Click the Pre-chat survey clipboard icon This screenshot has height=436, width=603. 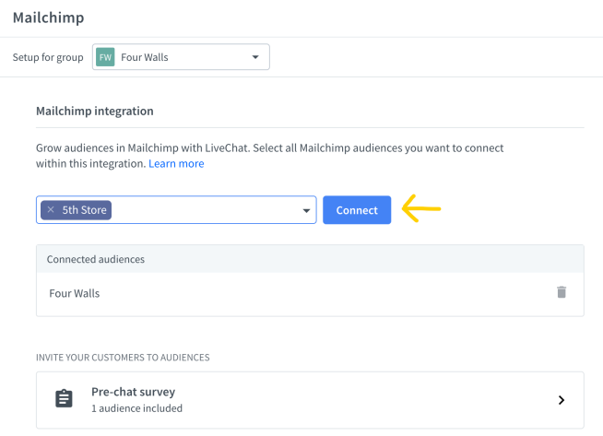(64, 399)
